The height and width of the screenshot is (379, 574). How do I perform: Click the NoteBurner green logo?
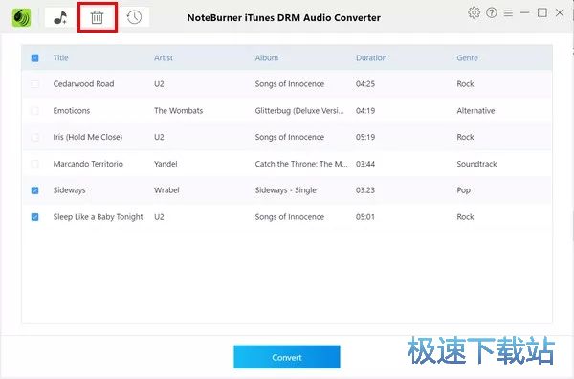21,17
